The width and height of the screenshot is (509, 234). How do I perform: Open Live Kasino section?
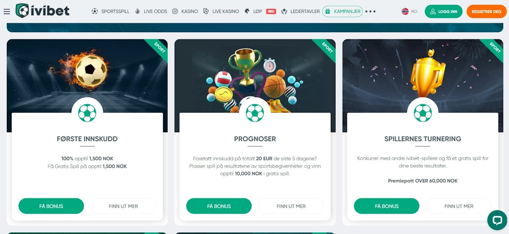221,11
